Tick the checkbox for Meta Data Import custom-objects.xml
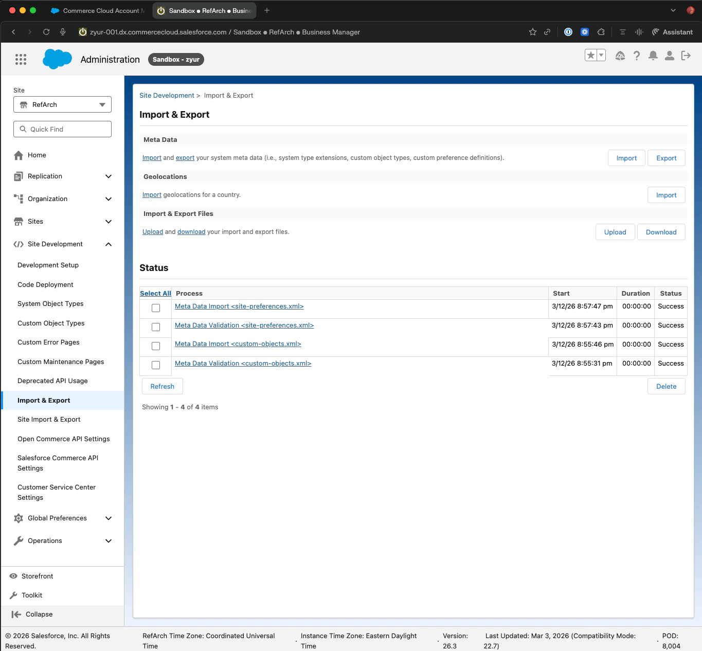This screenshot has height=651, width=702. click(x=156, y=346)
